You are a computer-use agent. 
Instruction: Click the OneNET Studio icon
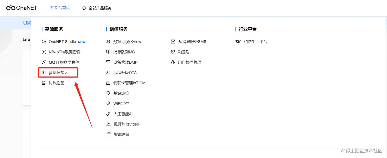pos(44,42)
